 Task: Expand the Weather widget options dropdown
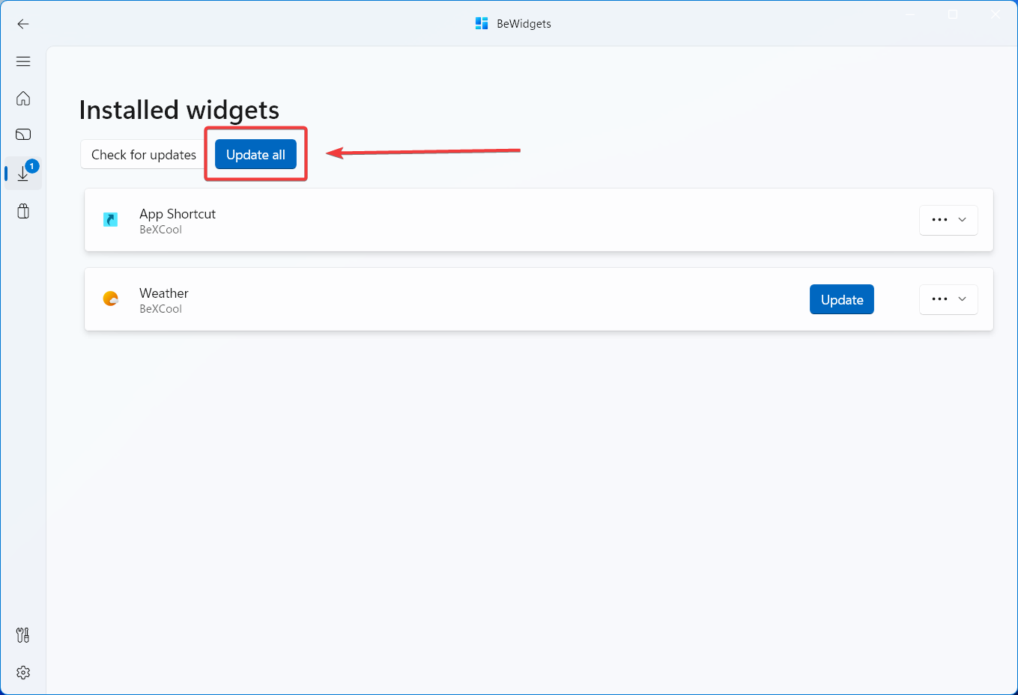click(948, 299)
